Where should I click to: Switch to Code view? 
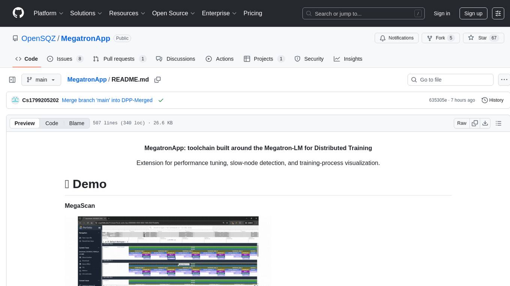click(52, 123)
